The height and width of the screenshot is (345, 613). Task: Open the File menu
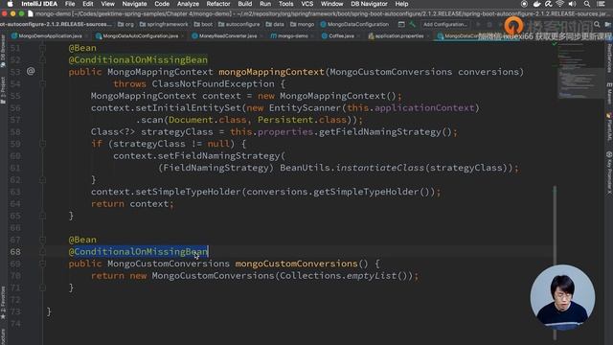click(70, 4)
